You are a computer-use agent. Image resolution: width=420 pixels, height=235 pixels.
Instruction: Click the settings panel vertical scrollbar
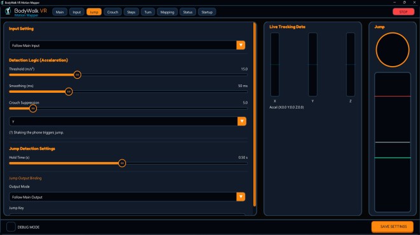point(255,115)
